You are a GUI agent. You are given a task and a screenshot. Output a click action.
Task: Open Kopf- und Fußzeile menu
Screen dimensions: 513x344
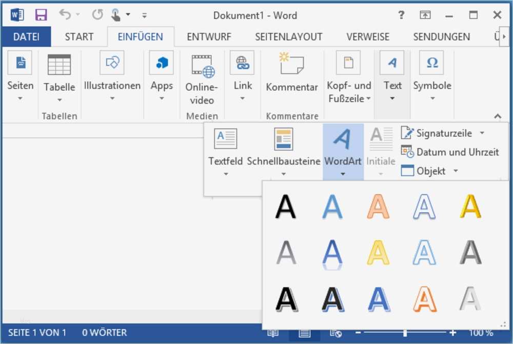pos(349,77)
